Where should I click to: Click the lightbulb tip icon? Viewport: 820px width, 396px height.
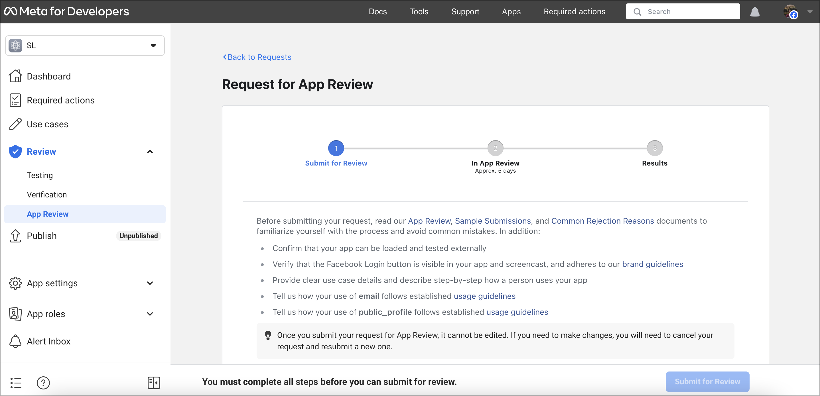pyautogui.click(x=268, y=335)
